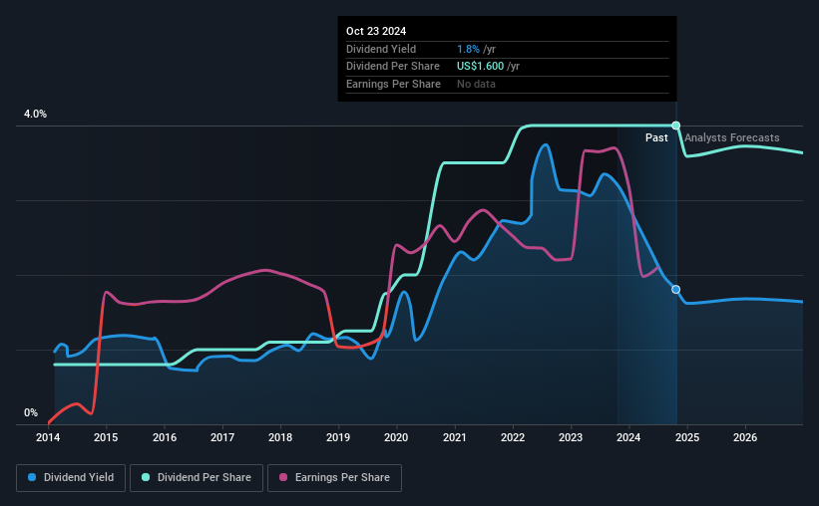
Task: Click the 2017 x-axis label
Action: [222, 437]
